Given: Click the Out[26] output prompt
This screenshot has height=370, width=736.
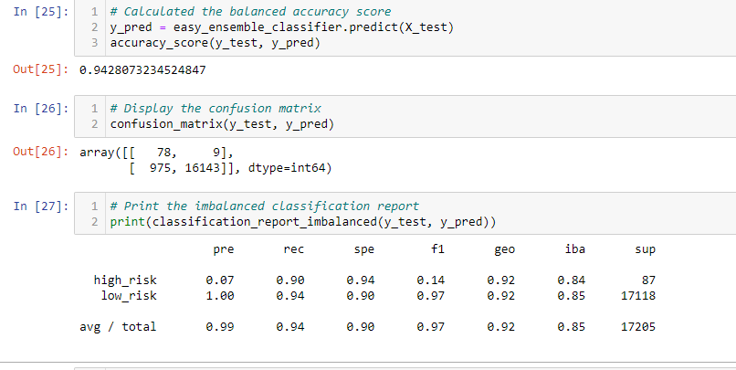Looking at the screenshot, I should pyautogui.click(x=41, y=152).
